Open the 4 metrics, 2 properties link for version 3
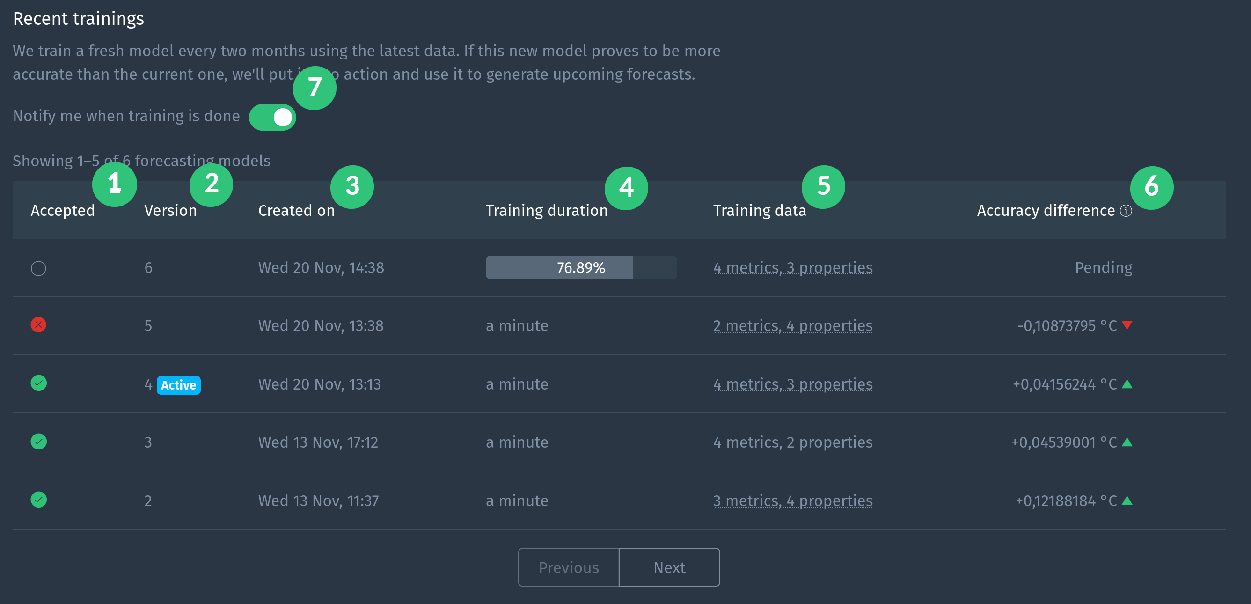 pos(792,442)
